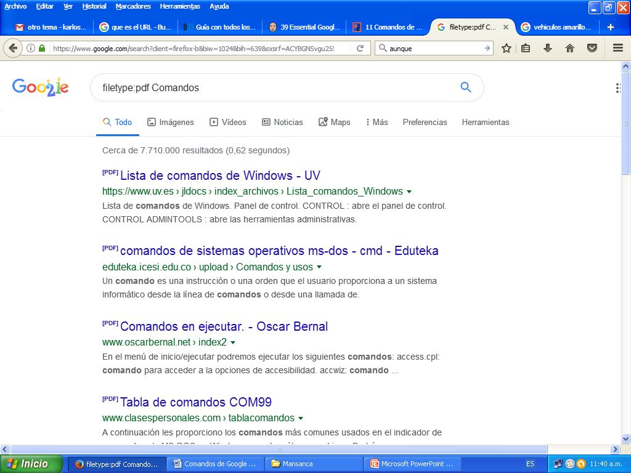The width and height of the screenshot is (631, 473).
Task: Open the downloads arrow icon
Action: click(547, 48)
